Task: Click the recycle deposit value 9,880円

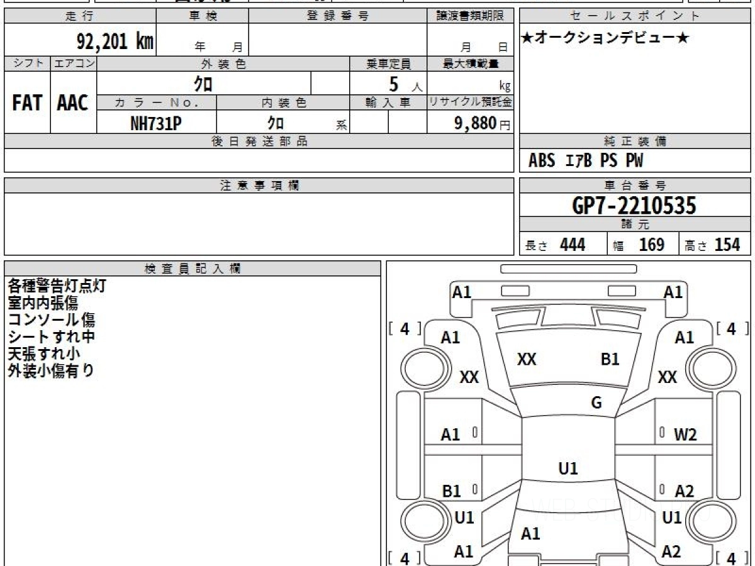Action: [x=483, y=123]
